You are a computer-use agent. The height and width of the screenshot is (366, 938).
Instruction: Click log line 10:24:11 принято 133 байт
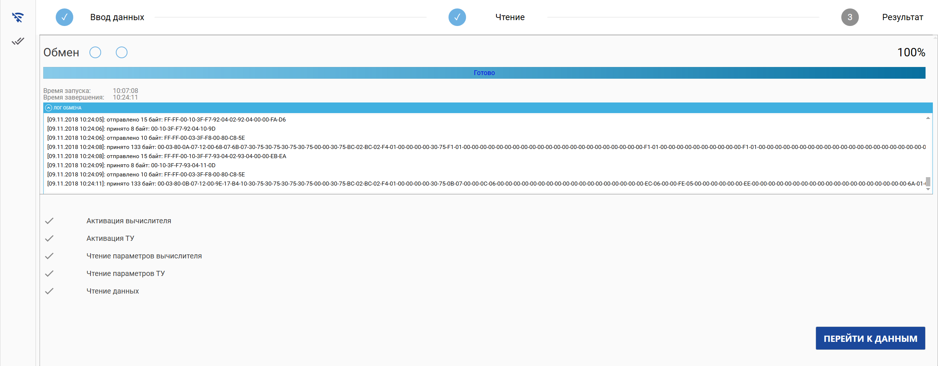click(x=486, y=183)
